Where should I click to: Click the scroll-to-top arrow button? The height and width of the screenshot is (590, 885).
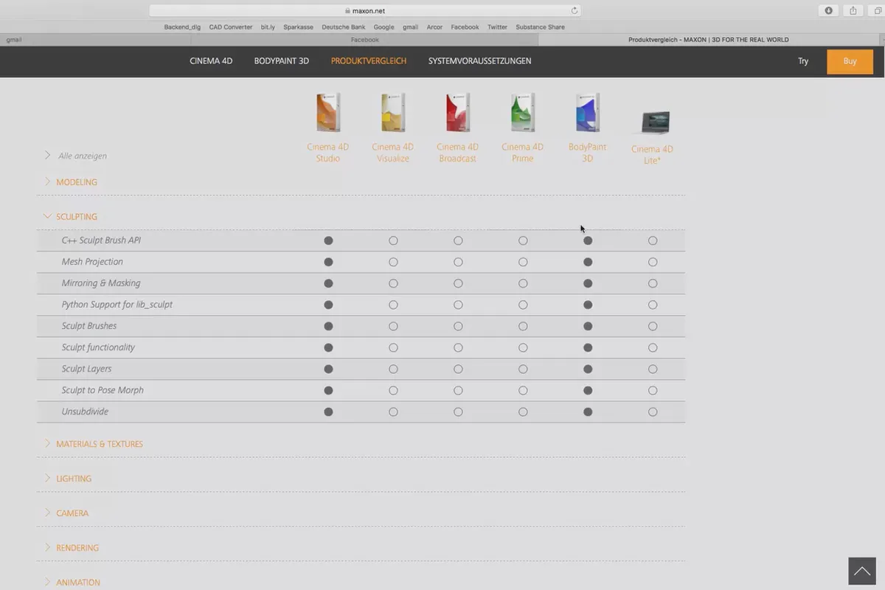[x=861, y=571]
